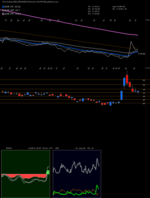Click the white DOW MT legend square
Image resolution: width=150 pixels, height=198 pixels.
[x=3, y=10]
